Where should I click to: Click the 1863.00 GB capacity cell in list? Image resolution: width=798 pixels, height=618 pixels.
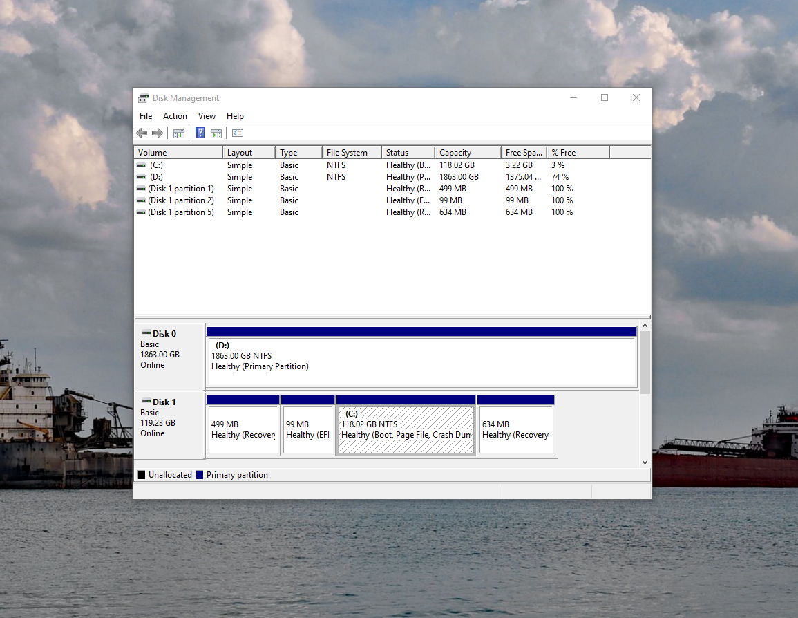click(459, 177)
